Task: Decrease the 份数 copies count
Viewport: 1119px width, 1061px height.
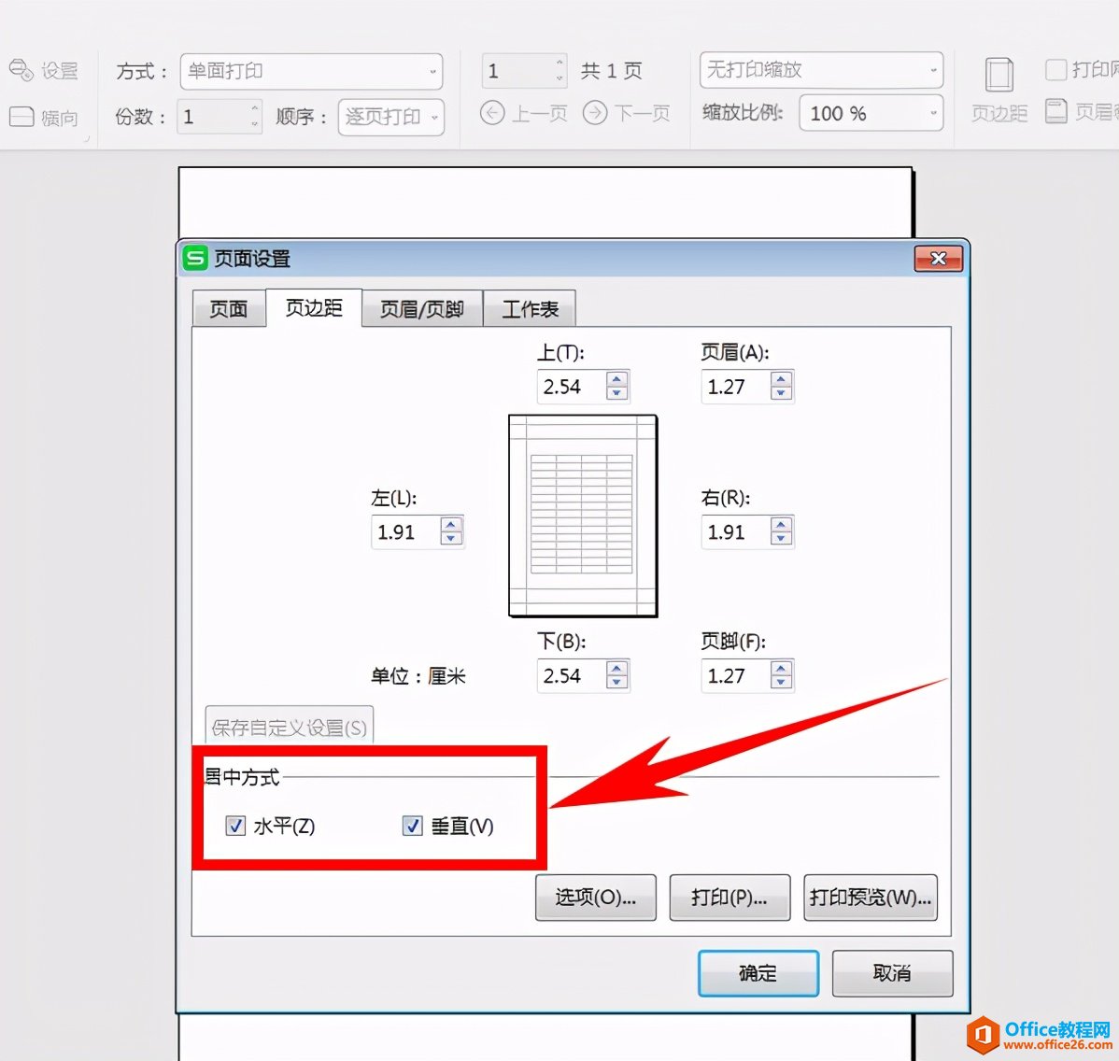Action: tap(255, 124)
